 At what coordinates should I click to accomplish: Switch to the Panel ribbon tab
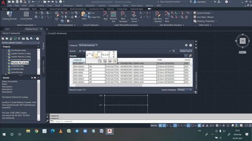point(34,9)
